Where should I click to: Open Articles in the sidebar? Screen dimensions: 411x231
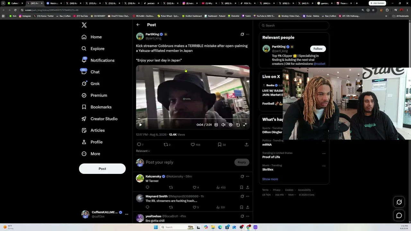pyautogui.click(x=93, y=130)
